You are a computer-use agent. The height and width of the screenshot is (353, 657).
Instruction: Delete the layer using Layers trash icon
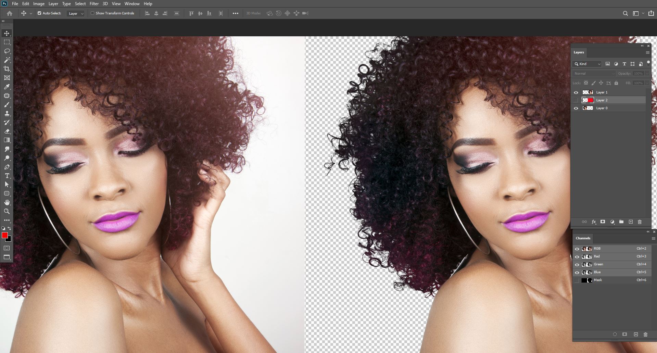[640, 222]
